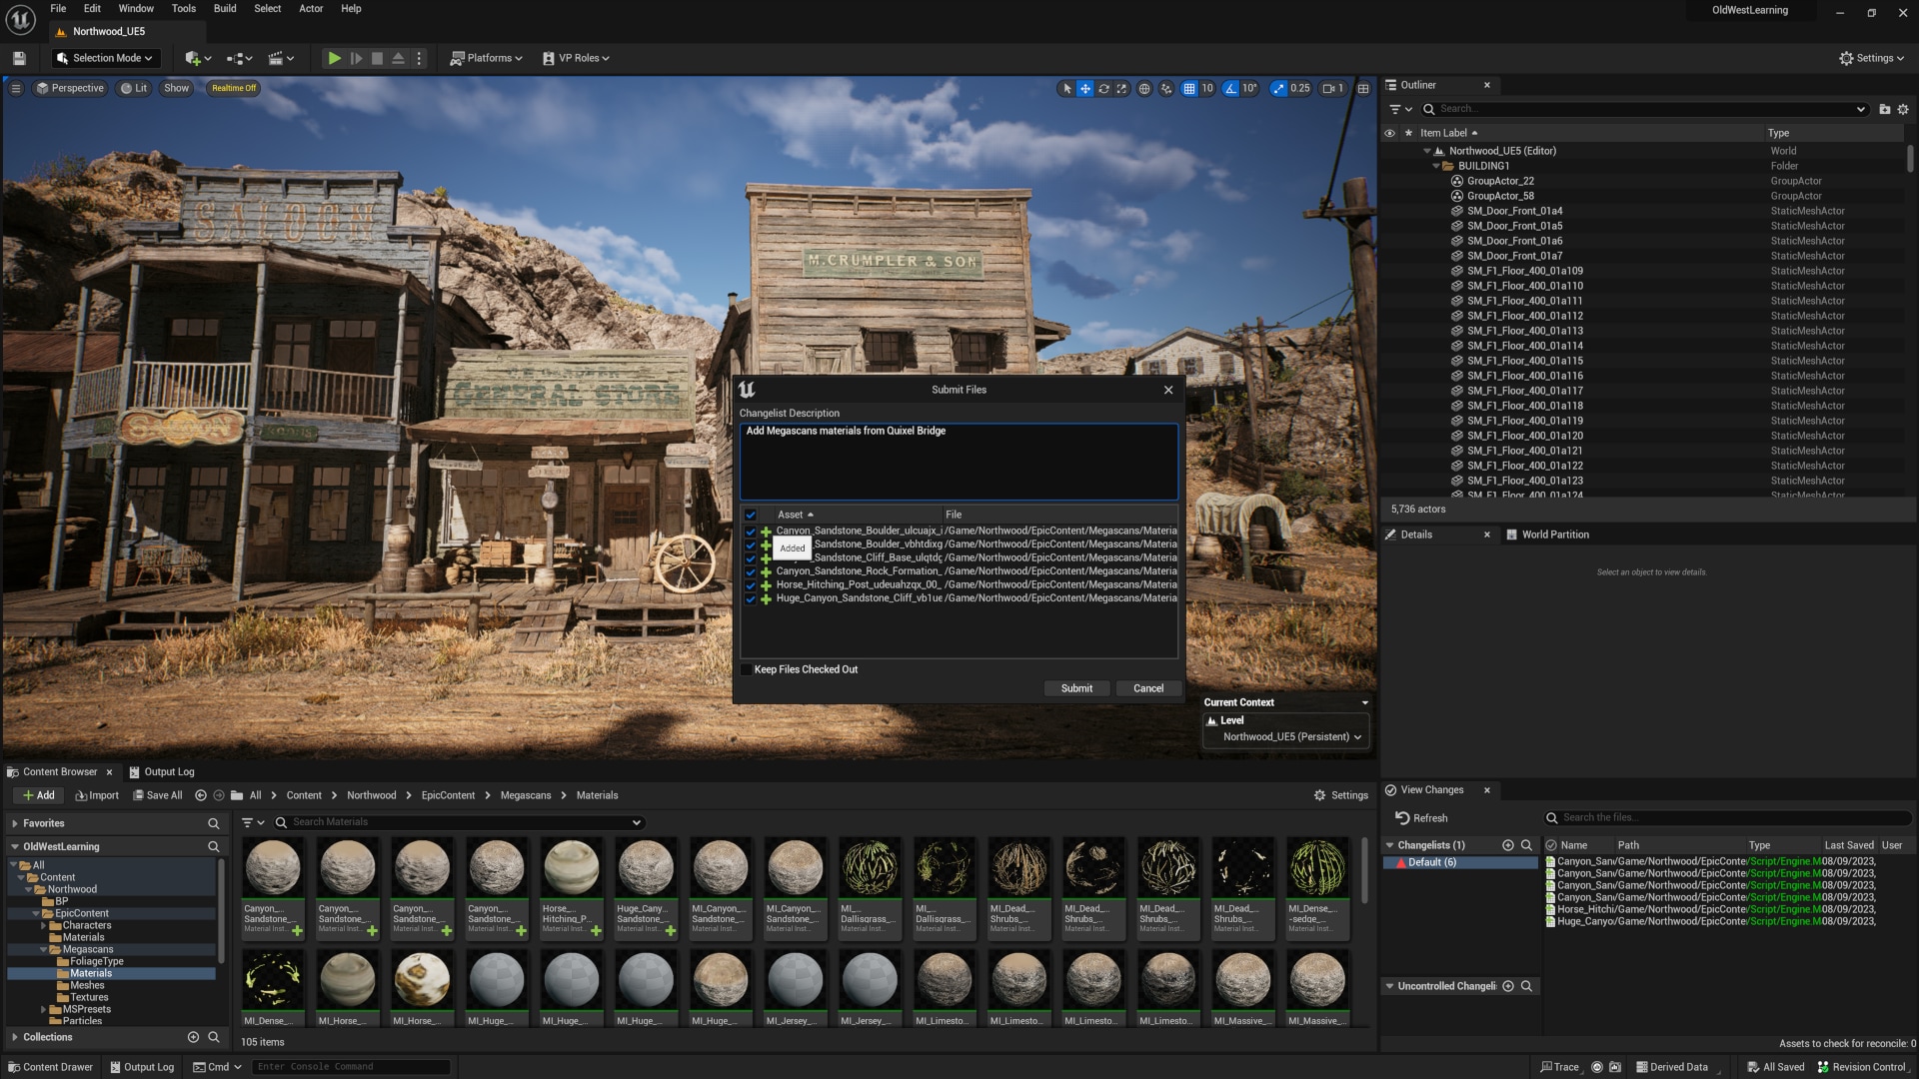
Task: Toggle grid snapping in the viewport
Action: [x=1189, y=88]
